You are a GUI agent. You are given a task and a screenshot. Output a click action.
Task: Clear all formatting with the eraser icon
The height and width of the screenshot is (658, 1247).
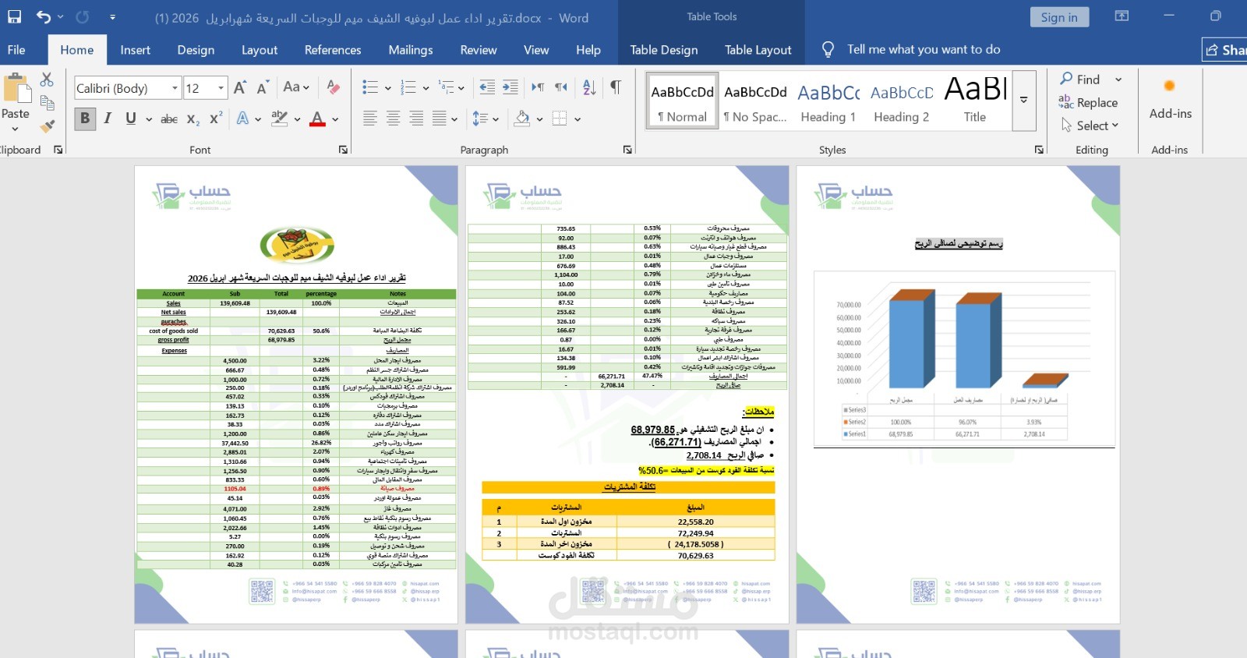point(333,87)
